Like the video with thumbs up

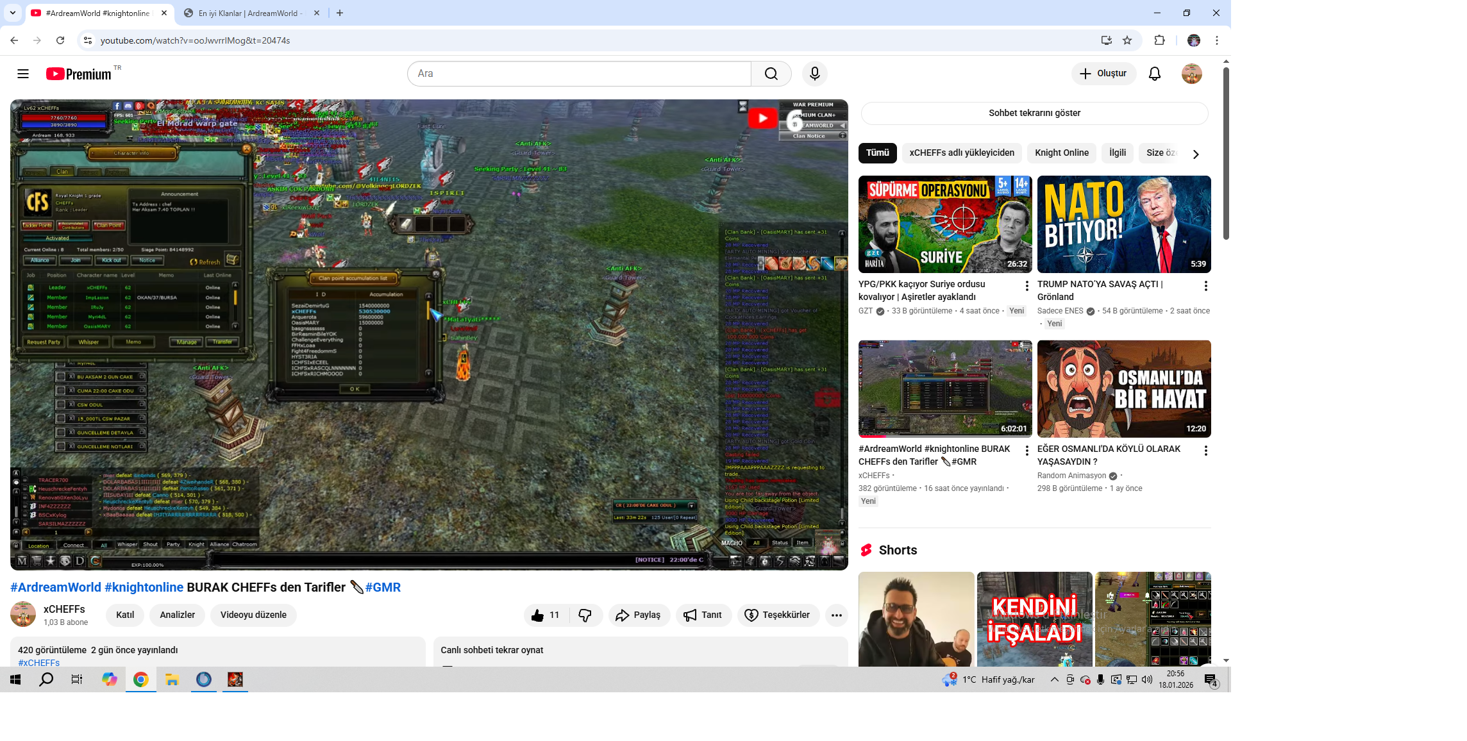(x=546, y=615)
